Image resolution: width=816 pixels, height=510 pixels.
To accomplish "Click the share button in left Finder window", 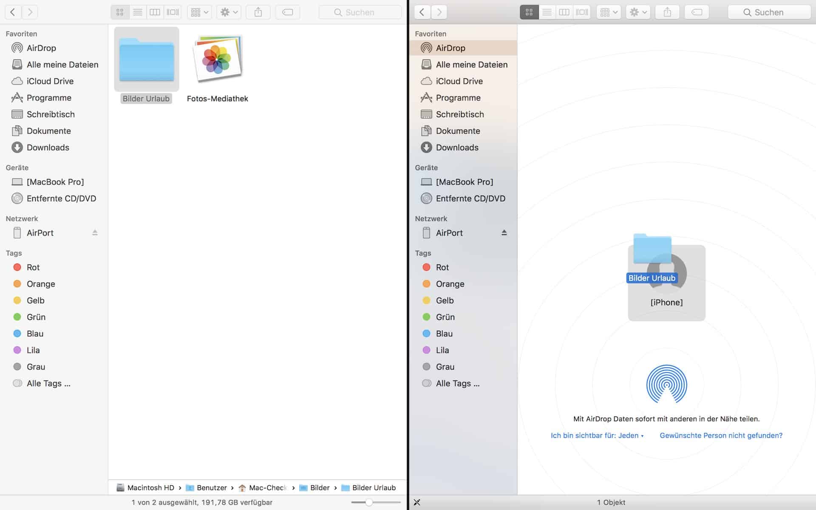I will pyautogui.click(x=258, y=12).
